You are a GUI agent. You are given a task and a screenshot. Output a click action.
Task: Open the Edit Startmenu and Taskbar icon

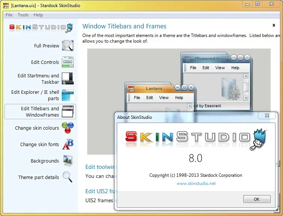click(x=68, y=78)
